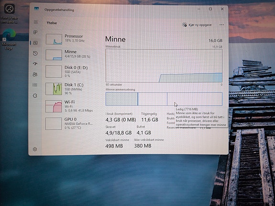Open the Services page icon
275x206 pixels.
point(35,96)
